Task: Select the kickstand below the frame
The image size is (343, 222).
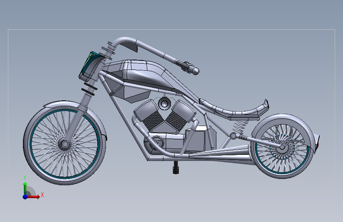Action: tap(176, 167)
